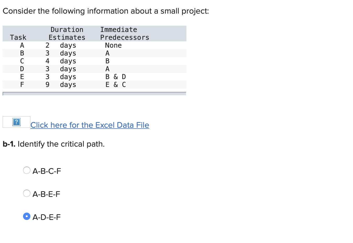This screenshot has height=243, width=353.
Task: Click the 'Consider the following information' heading
Action: click(106, 11)
